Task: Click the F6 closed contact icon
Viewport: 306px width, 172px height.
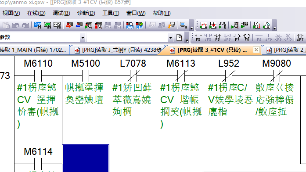Action: (218, 37)
